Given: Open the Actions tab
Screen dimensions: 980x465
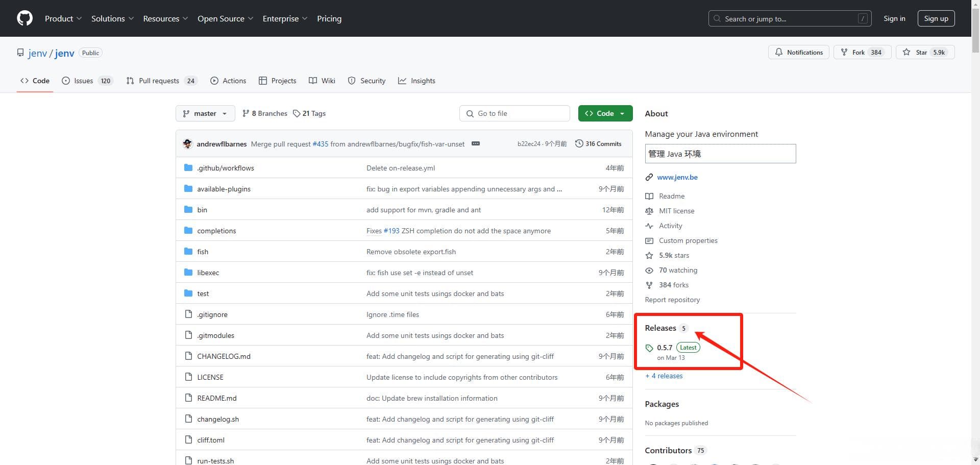Looking at the screenshot, I should pos(228,81).
